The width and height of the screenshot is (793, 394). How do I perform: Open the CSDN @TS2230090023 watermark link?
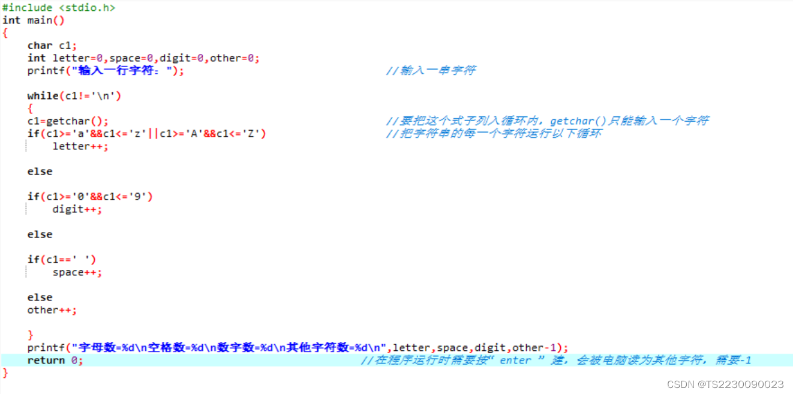pos(726,384)
